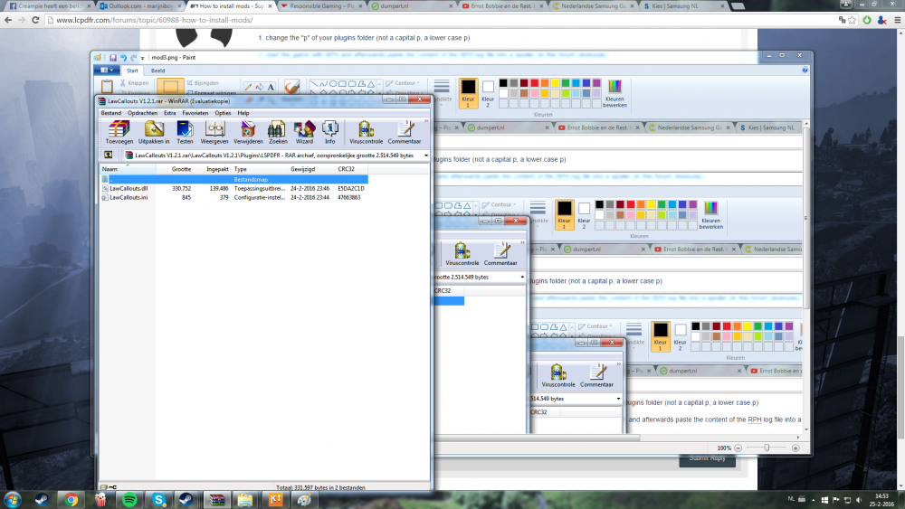Activate Kleur 1 in Paint's top ribbon
Screen dimensions: 905x509
(468, 93)
